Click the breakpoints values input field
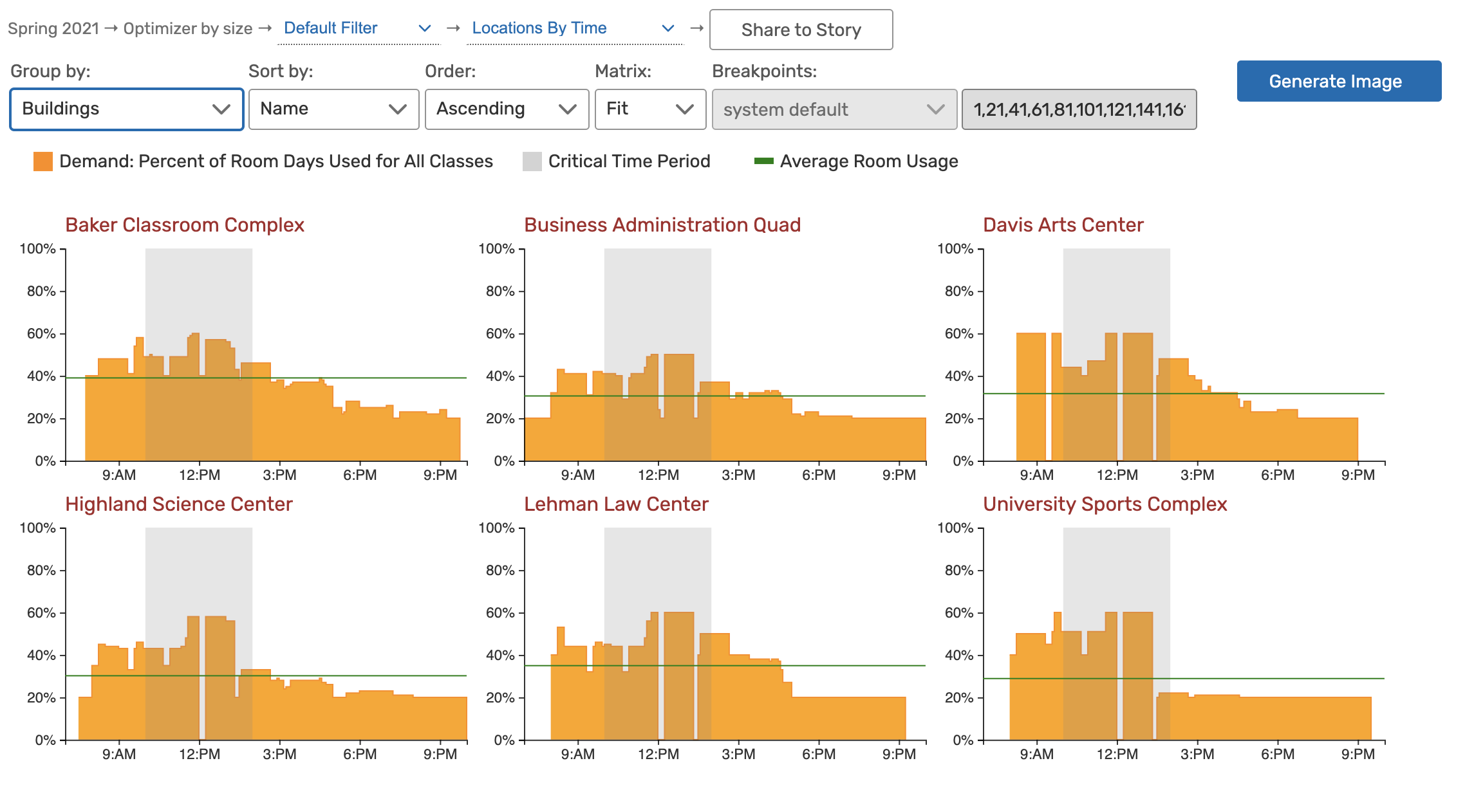Screen dimensions: 1465x799 click(x=1079, y=109)
